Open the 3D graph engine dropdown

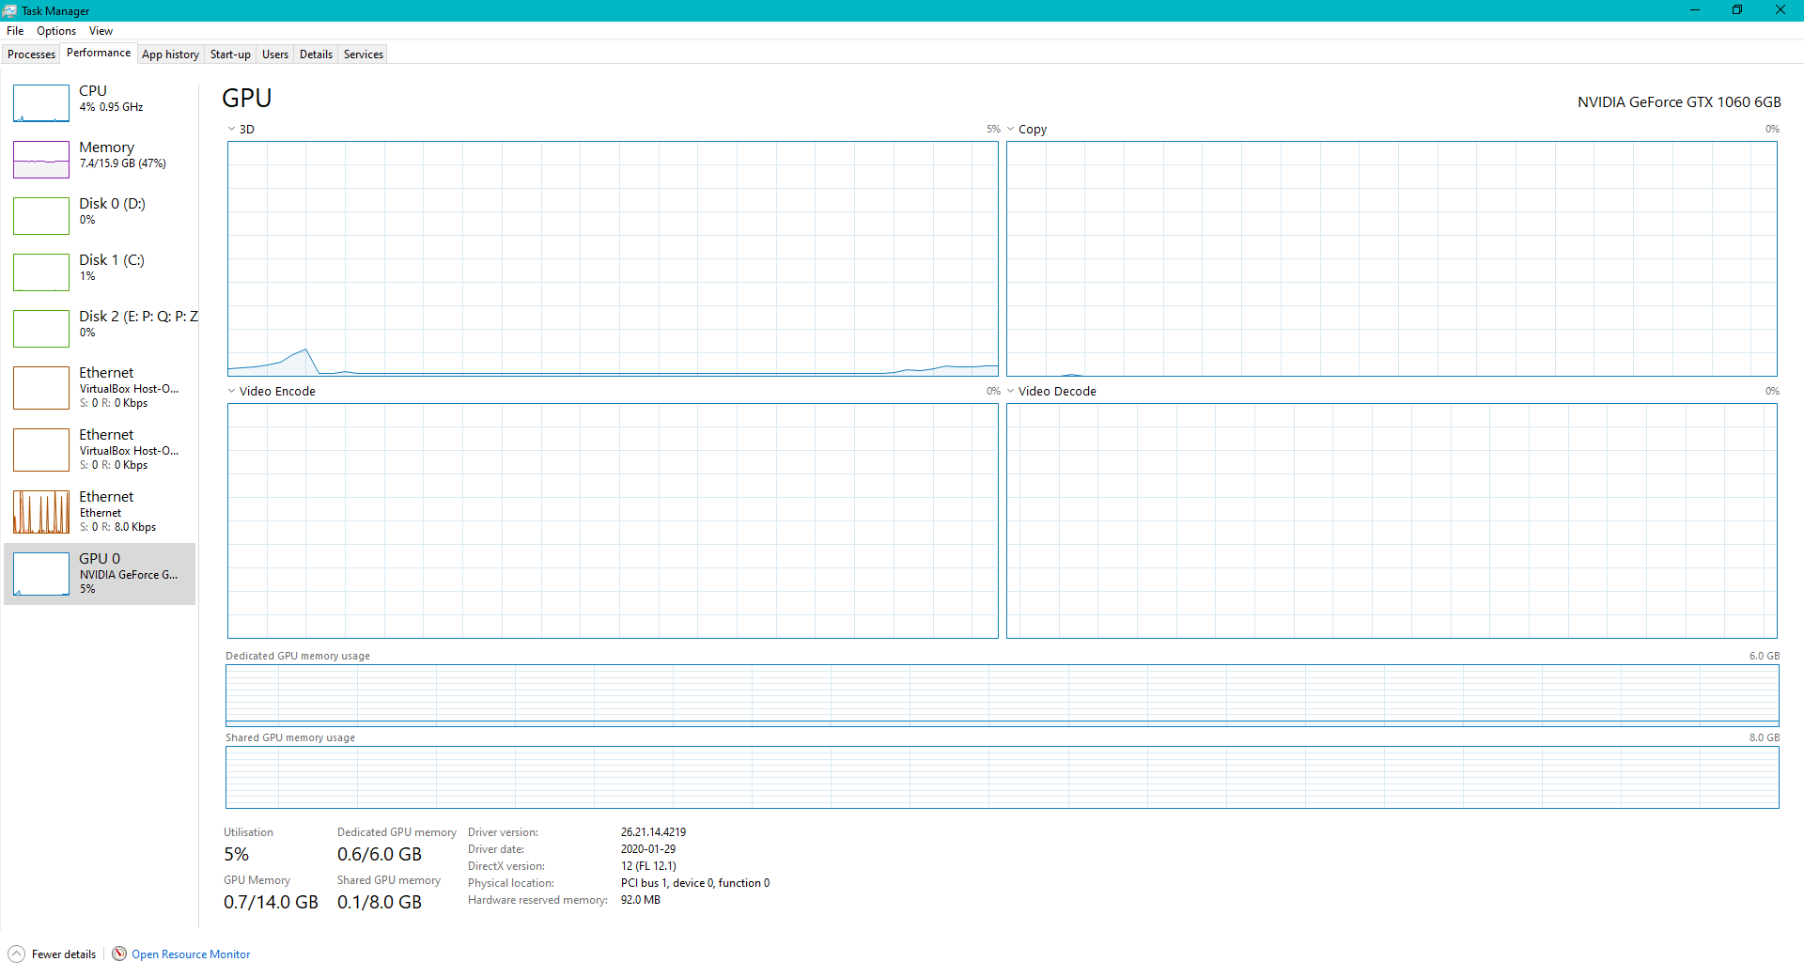(231, 130)
